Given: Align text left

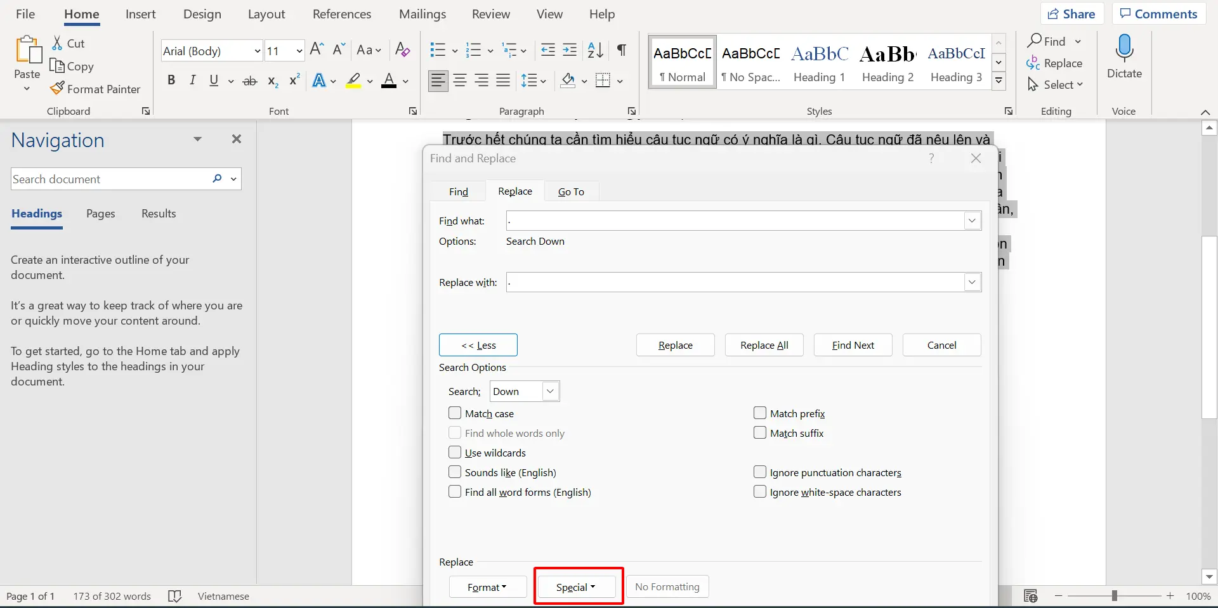Looking at the screenshot, I should point(438,81).
